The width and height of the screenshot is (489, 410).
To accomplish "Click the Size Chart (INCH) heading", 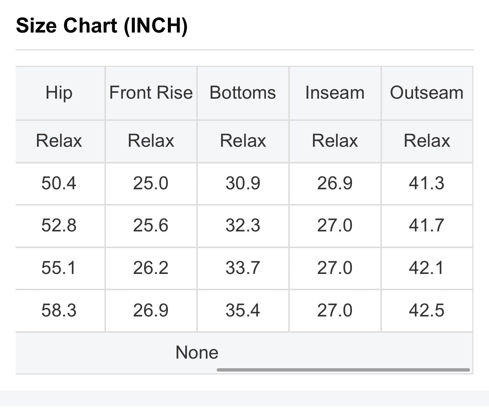I will click(x=102, y=26).
